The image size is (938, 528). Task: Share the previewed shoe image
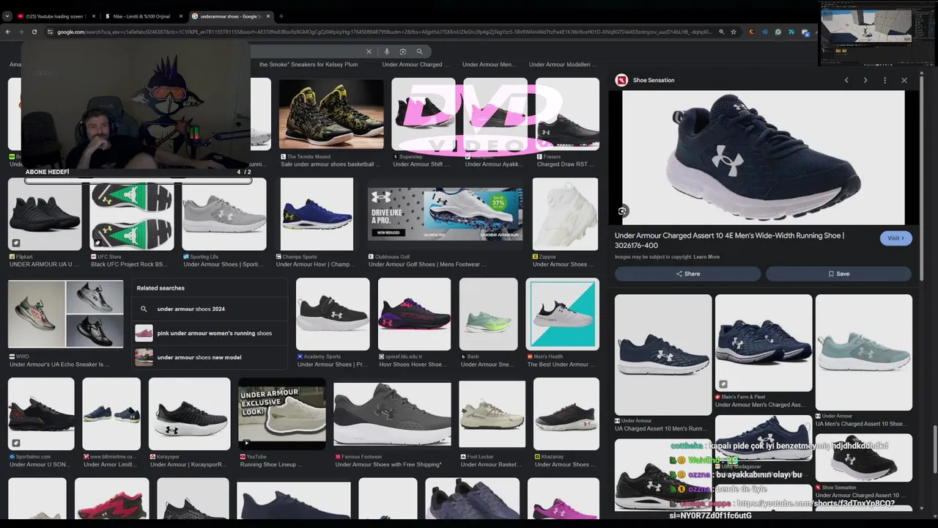[x=688, y=274]
